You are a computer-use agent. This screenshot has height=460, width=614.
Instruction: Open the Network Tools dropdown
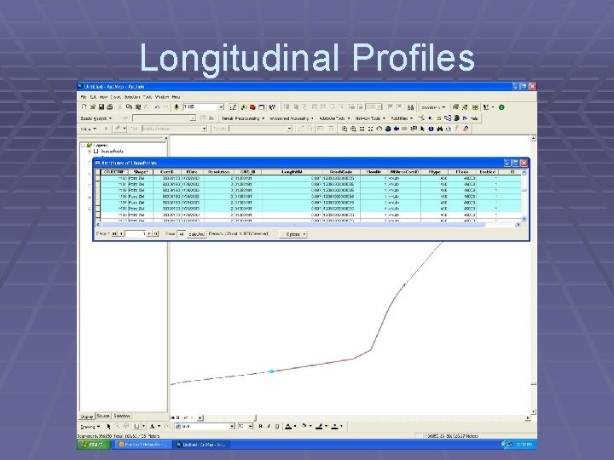pyautogui.click(x=370, y=118)
